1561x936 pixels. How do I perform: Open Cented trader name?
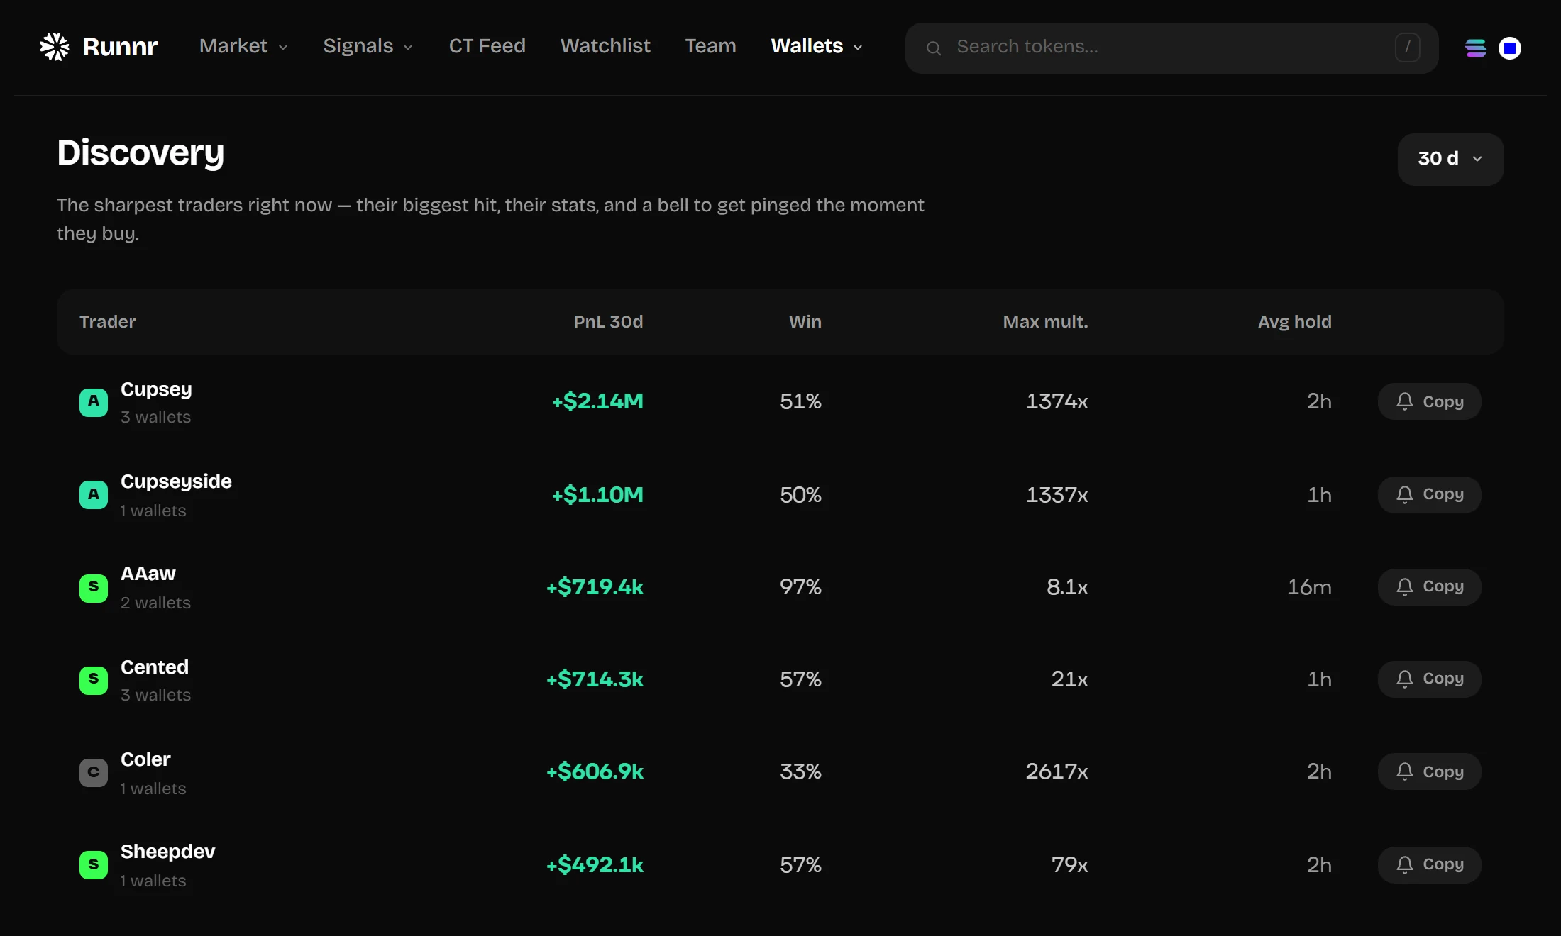[x=155, y=667]
